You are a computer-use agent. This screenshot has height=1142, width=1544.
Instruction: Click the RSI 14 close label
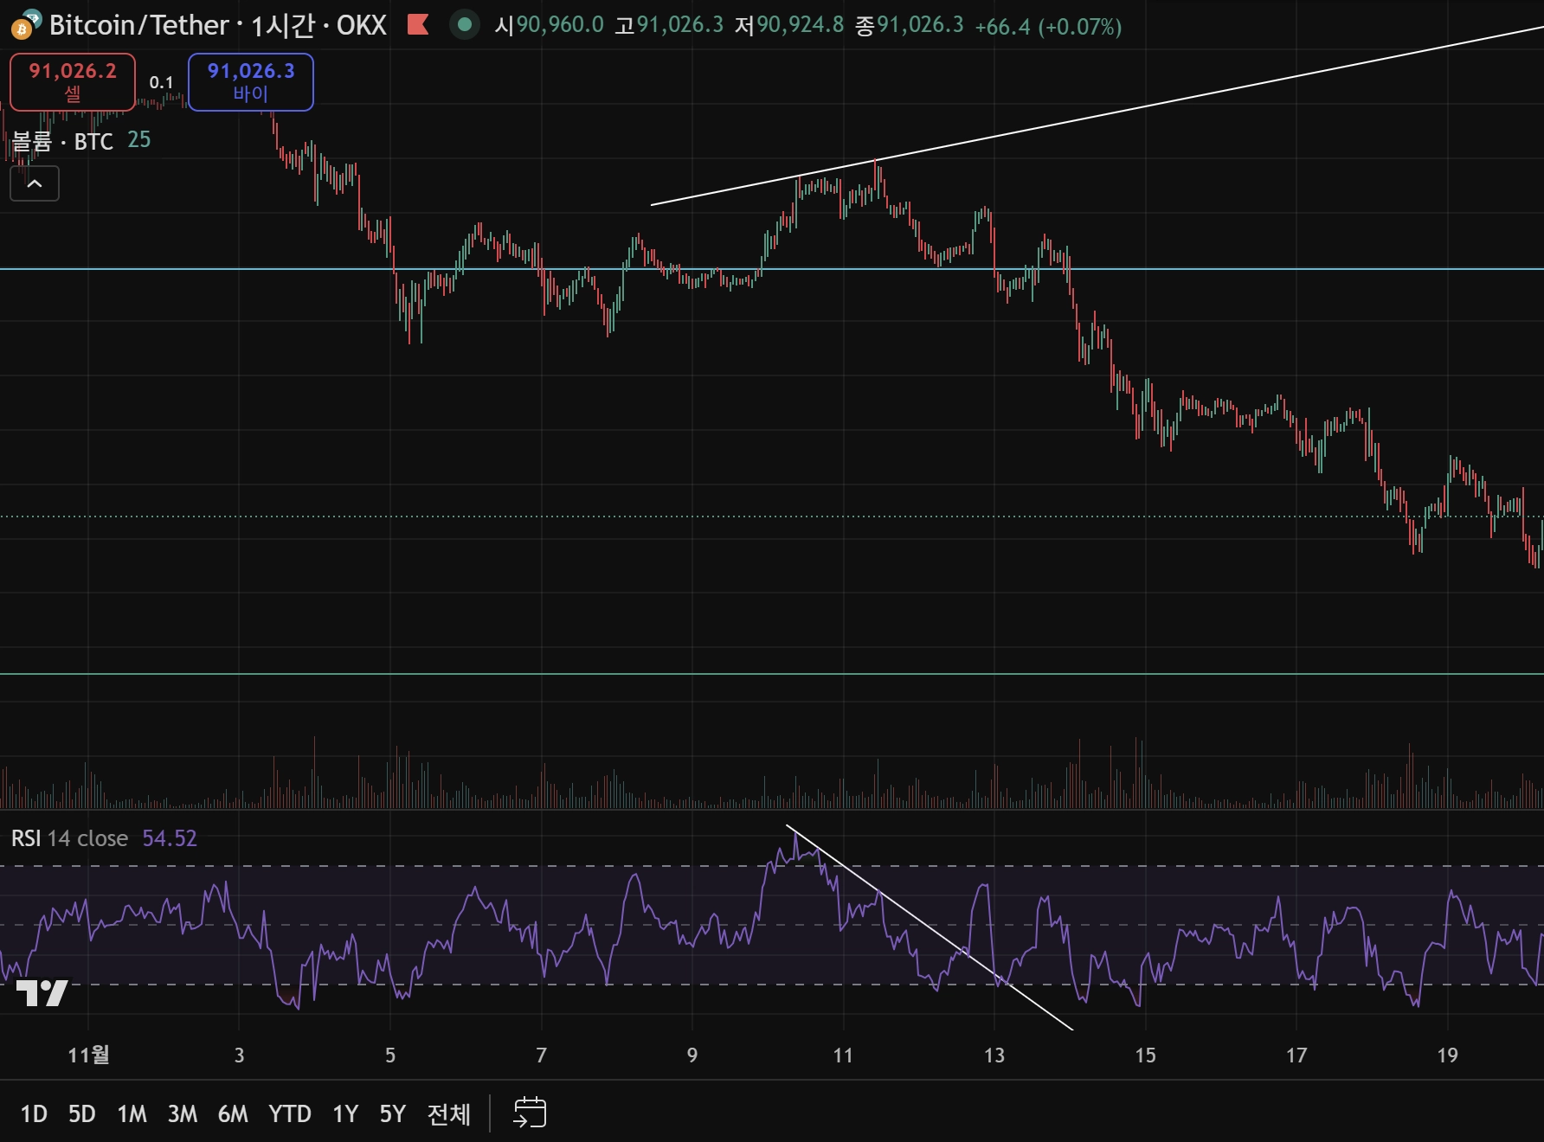point(69,838)
